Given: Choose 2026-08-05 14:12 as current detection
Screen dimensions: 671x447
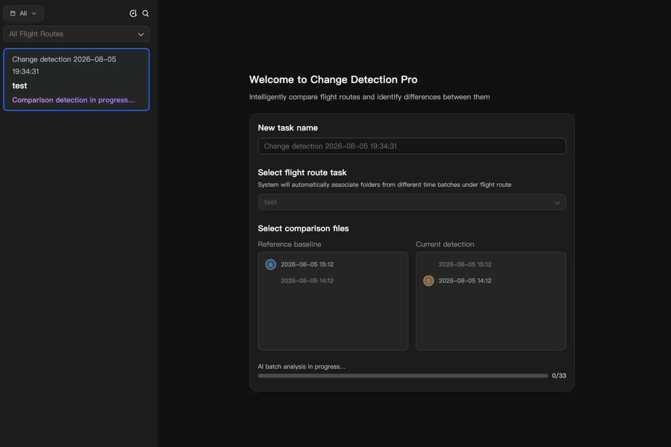Looking at the screenshot, I should pos(465,281).
